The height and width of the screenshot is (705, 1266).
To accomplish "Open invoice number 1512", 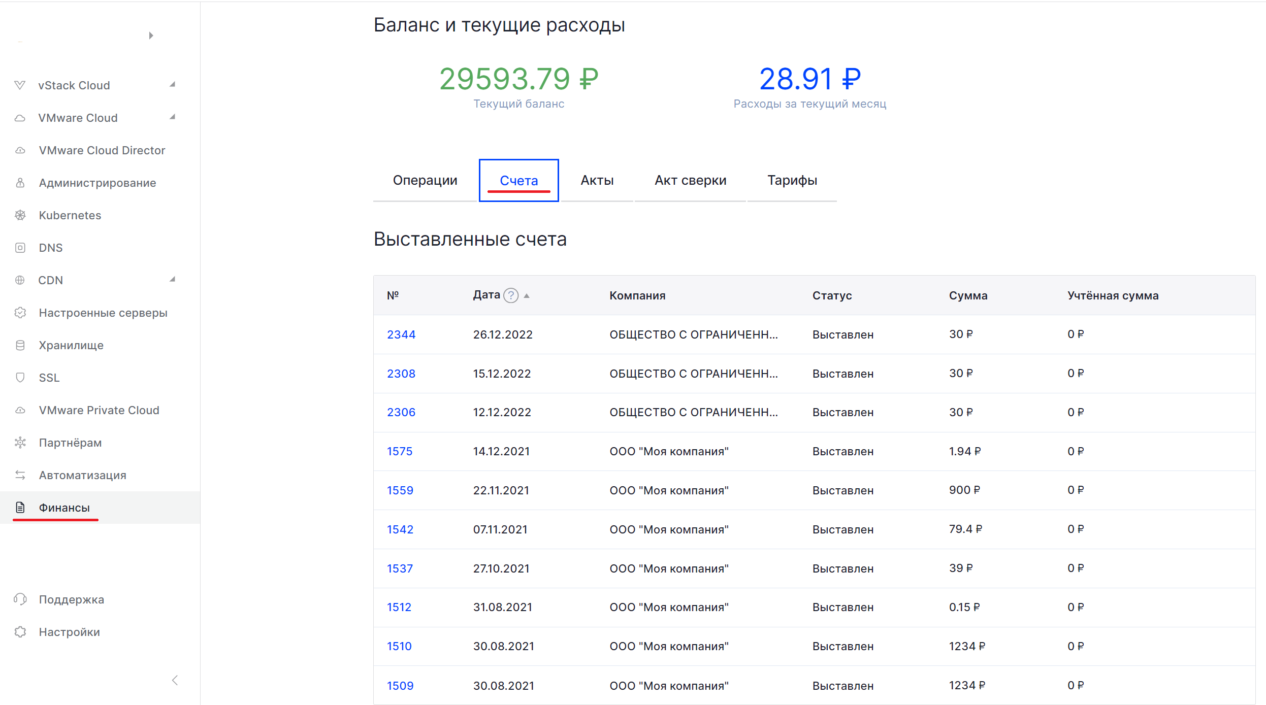I will tap(399, 607).
